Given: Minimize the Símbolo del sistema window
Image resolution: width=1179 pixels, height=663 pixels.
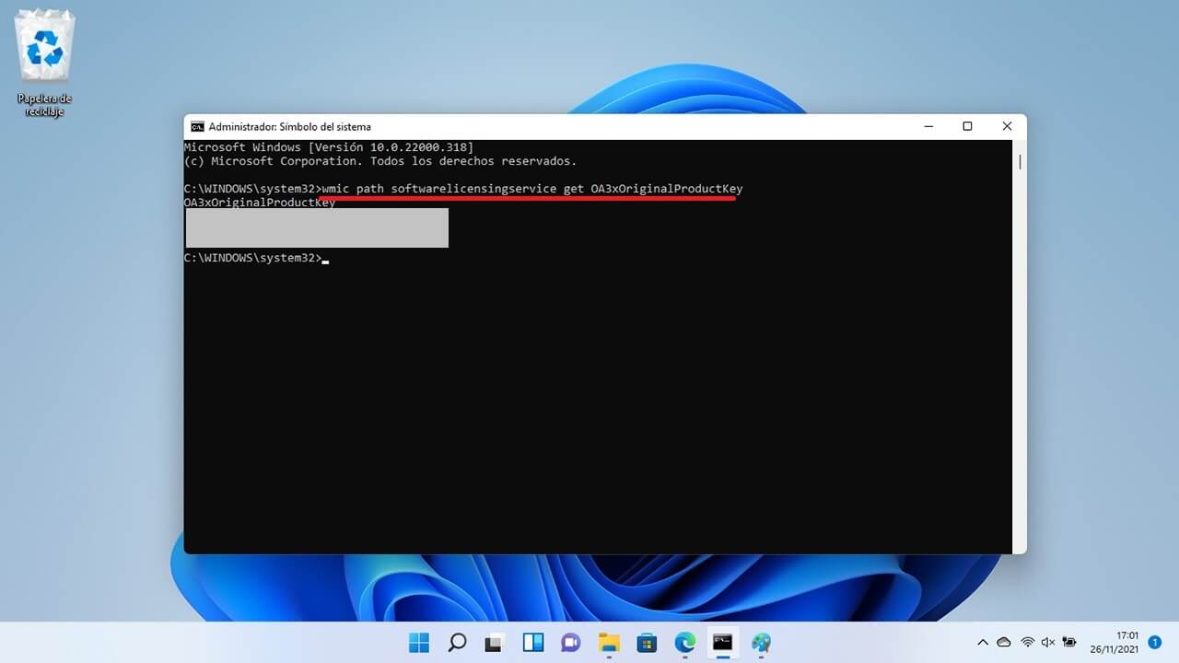Looking at the screenshot, I should (928, 126).
